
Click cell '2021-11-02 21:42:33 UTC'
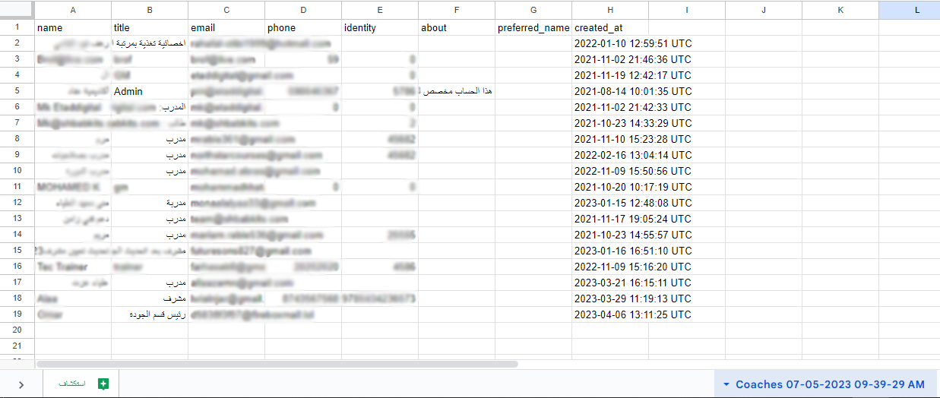click(633, 107)
